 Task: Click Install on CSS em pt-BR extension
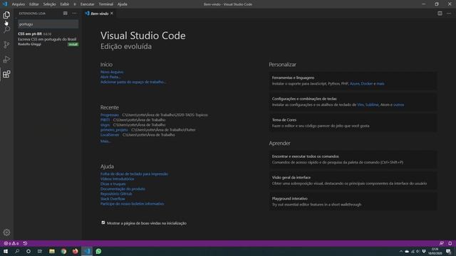(x=73, y=44)
